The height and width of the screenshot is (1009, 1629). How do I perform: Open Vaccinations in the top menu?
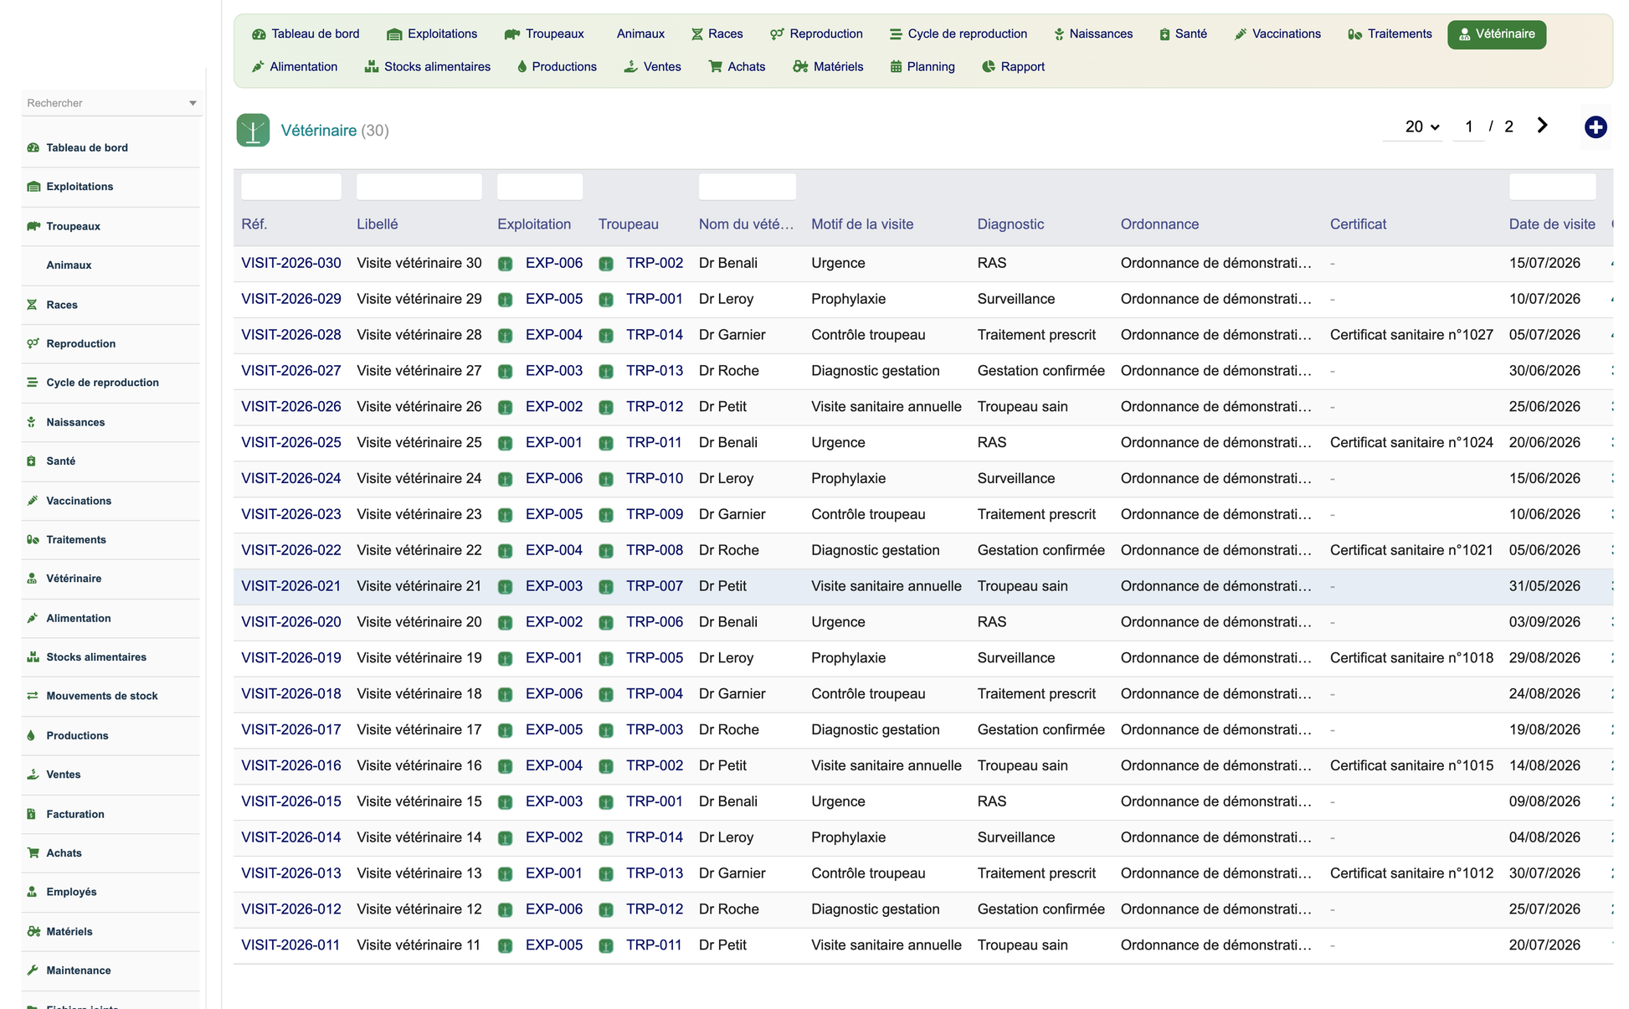(x=1277, y=34)
